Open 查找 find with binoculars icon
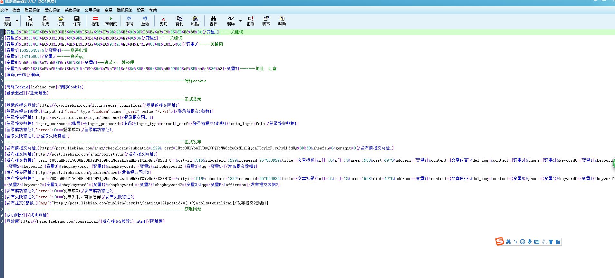The image size is (615, 278). [213, 21]
